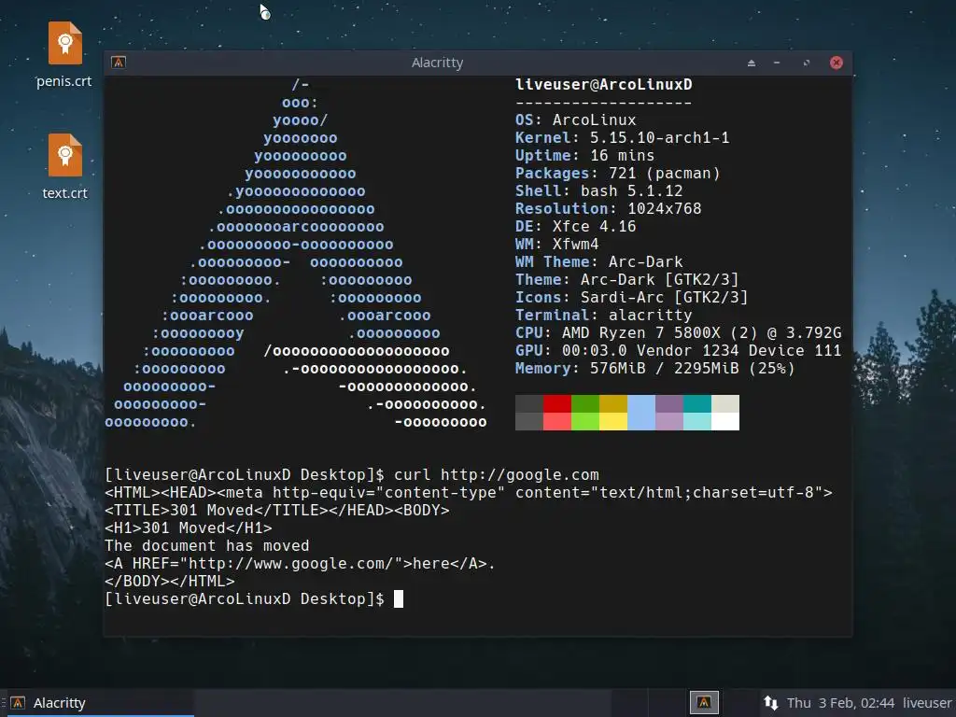Click the <TITLE>301 Moved</TITLE> output line
Screen dimensions: 956x717
coord(277,510)
